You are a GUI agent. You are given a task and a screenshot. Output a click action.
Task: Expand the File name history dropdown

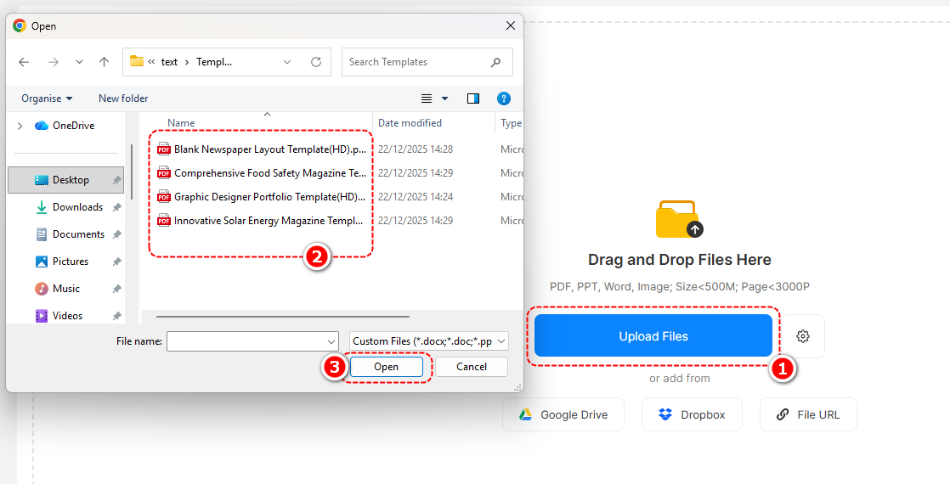[x=331, y=341]
